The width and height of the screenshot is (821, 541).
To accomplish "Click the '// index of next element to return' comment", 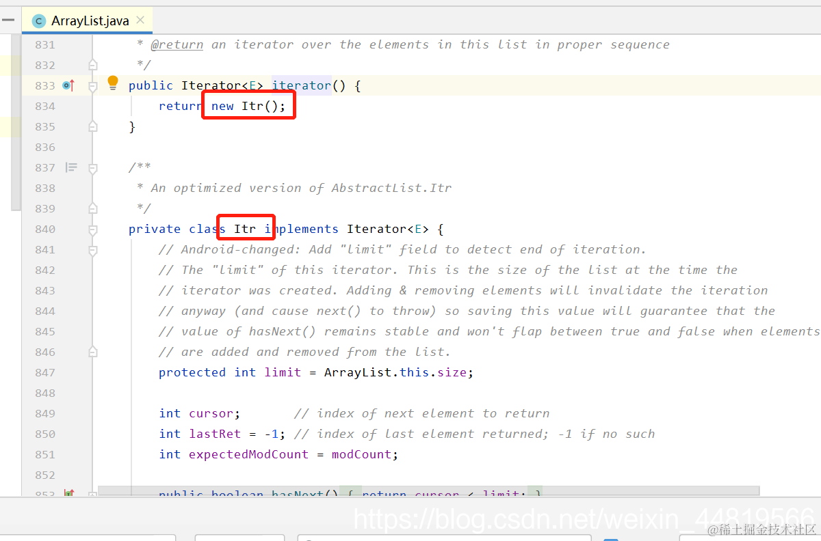I will click(x=422, y=413).
